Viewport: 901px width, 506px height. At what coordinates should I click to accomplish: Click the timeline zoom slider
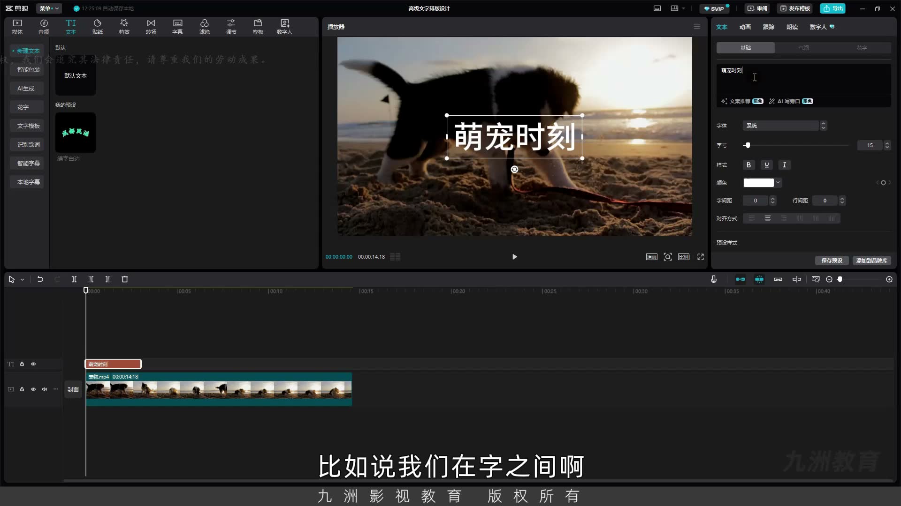[x=859, y=279]
